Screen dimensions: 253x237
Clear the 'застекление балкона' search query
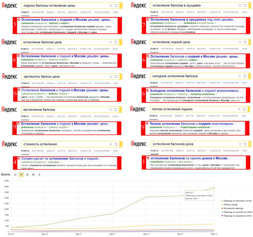(110, 110)
